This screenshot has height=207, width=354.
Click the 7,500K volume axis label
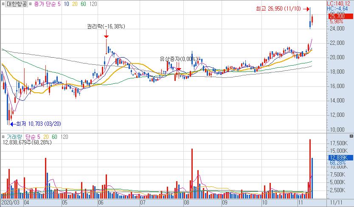coord(338,174)
